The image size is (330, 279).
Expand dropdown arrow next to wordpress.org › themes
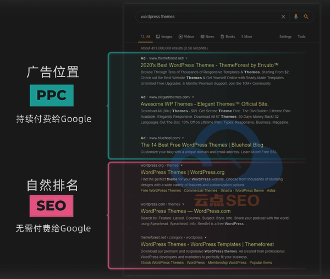tap(182, 165)
